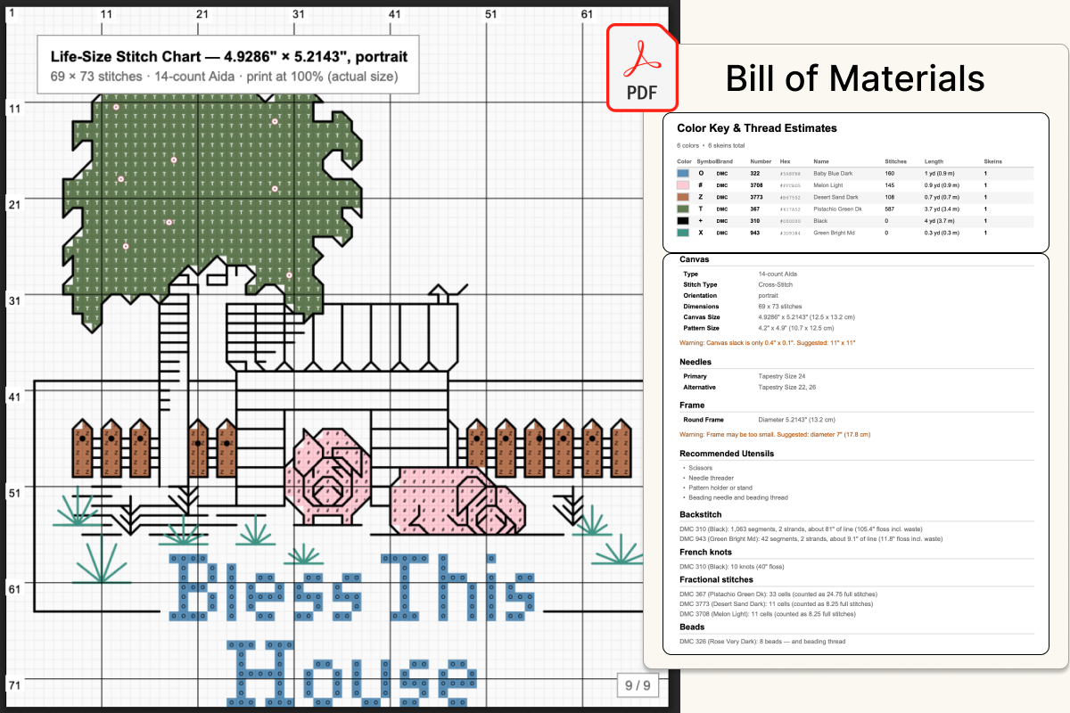Click the 'Skeins' column header
Image resolution: width=1070 pixels, height=713 pixels.
[992, 161]
